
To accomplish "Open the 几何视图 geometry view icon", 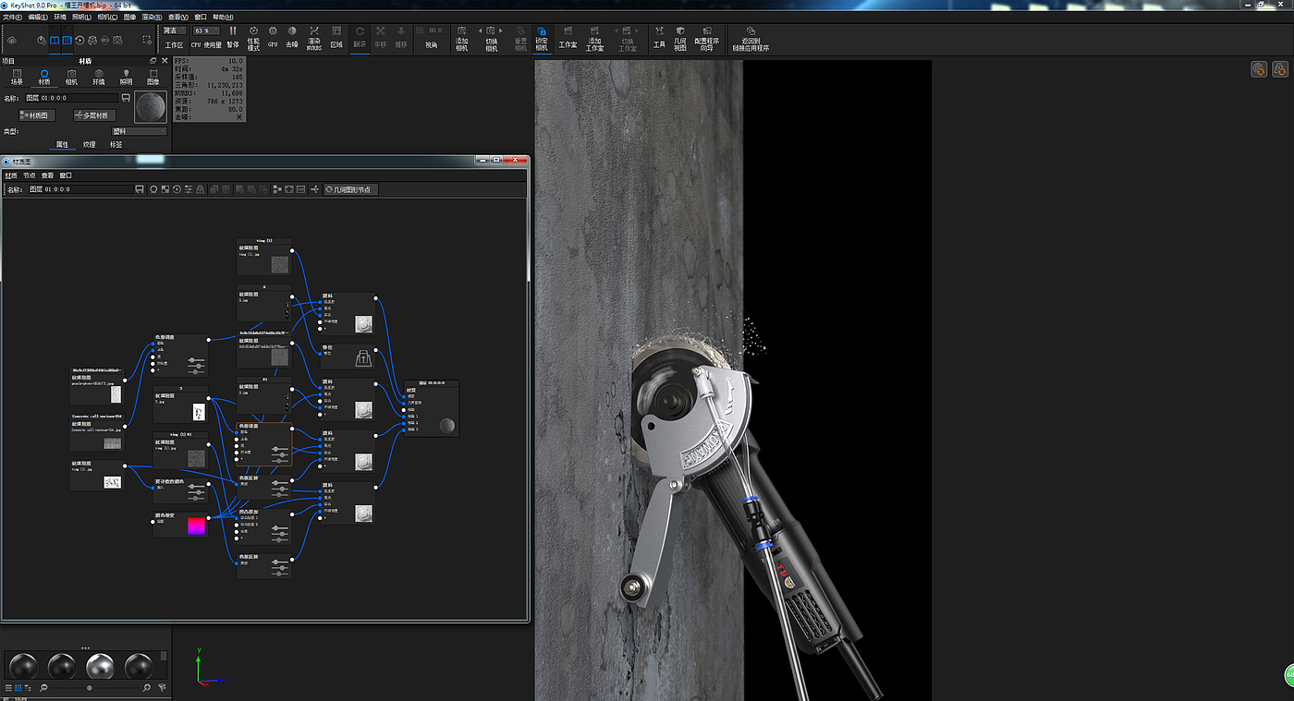I will tap(680, 36).
